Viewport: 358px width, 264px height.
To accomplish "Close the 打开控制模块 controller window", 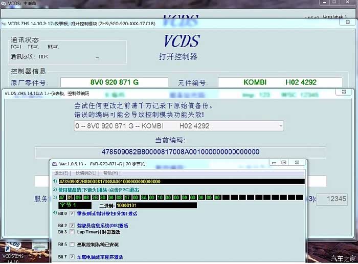I will click(348, 22).
